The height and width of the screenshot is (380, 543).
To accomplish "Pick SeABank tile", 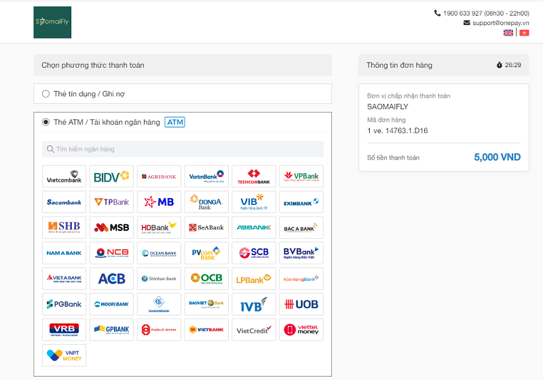I will (x=206, y=228).
